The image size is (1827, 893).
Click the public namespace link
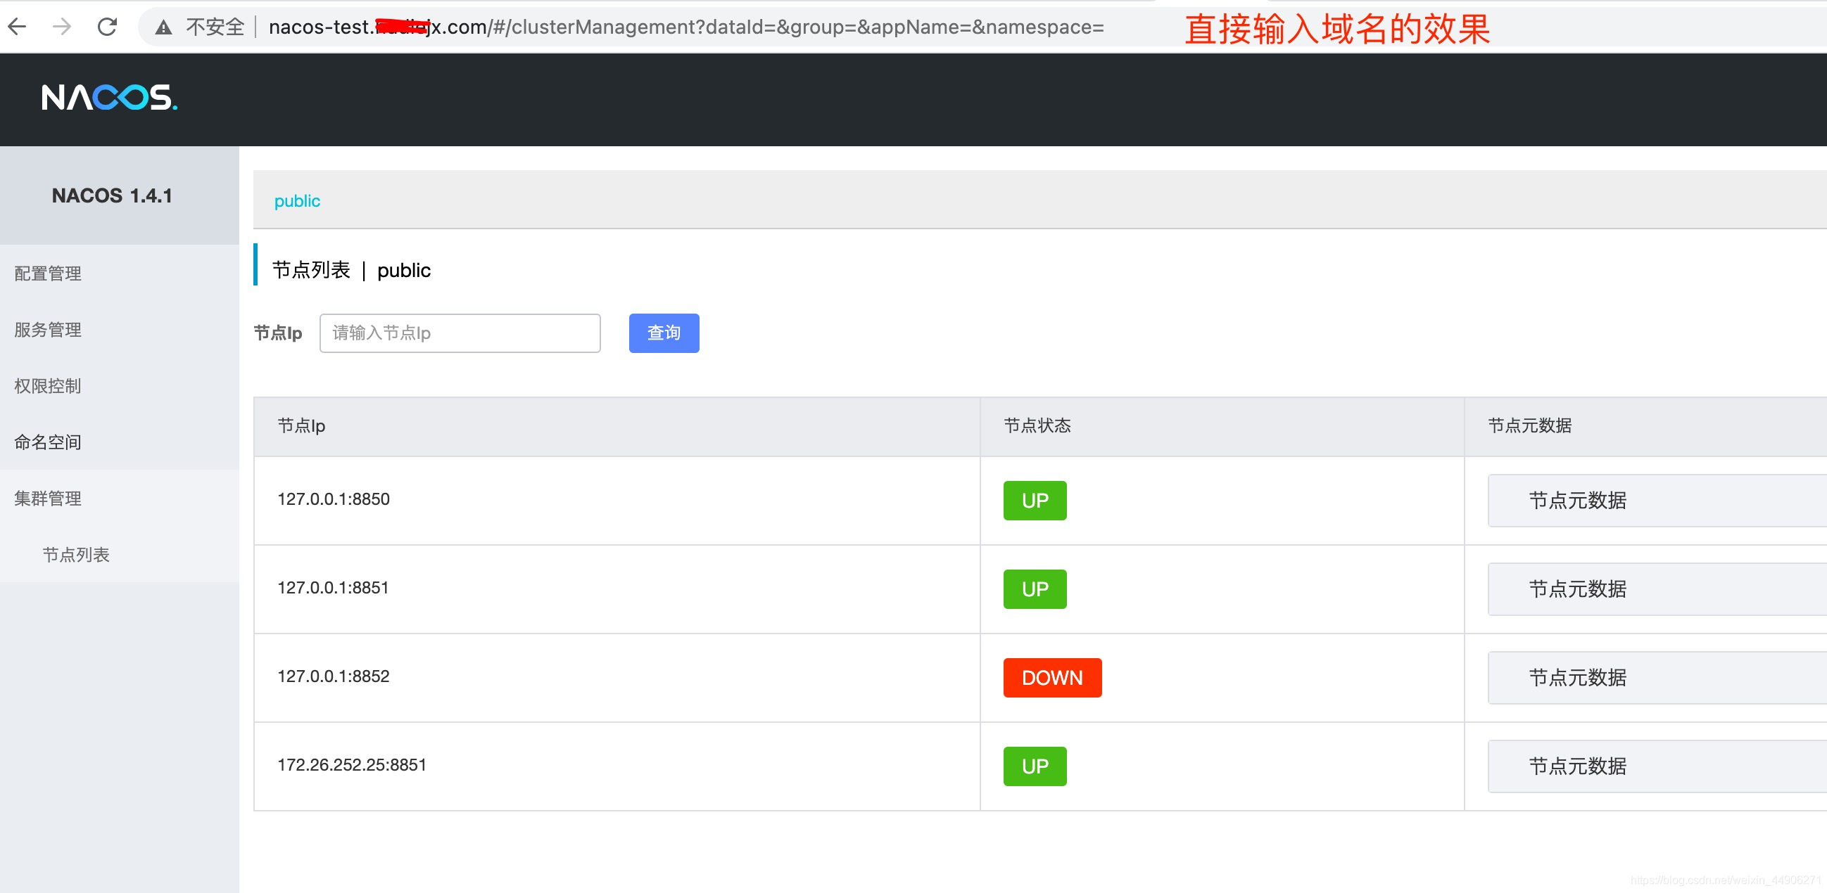click(x=296, y=200)
